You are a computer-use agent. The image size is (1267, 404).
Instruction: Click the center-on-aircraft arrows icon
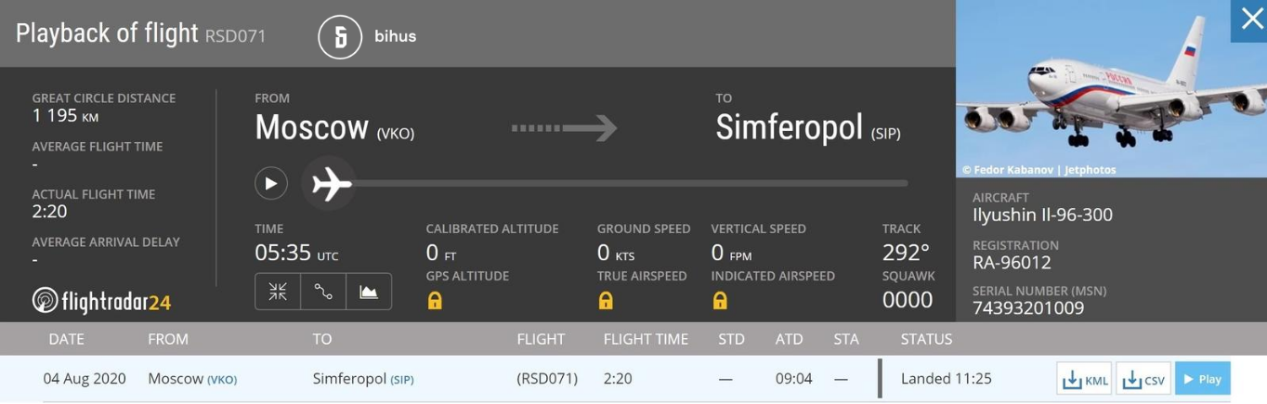(278, 292)
